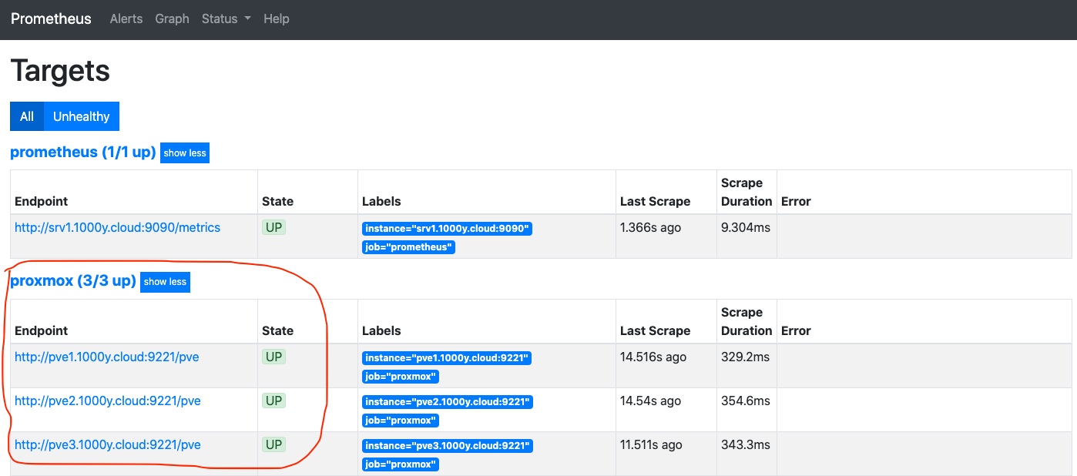1077x476 pixels.
Task: Click UP state badge for srv1 target
Action: 273,228
